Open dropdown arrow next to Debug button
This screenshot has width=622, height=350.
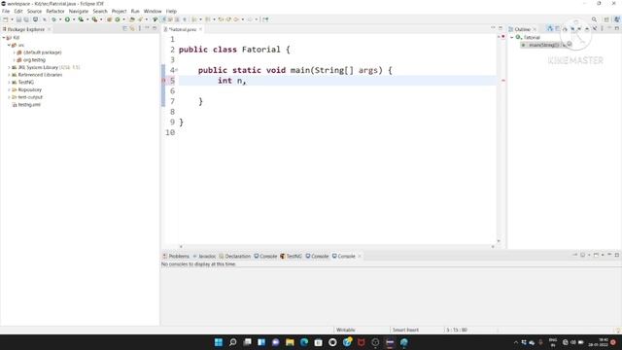pyautogui.click(x=60, y=19)
